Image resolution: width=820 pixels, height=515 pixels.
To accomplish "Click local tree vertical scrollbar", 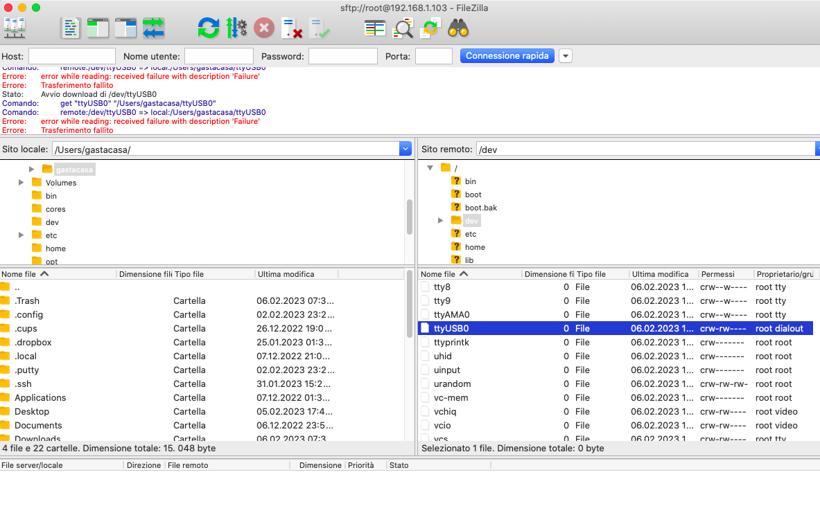I will click(x=410, y=217).
